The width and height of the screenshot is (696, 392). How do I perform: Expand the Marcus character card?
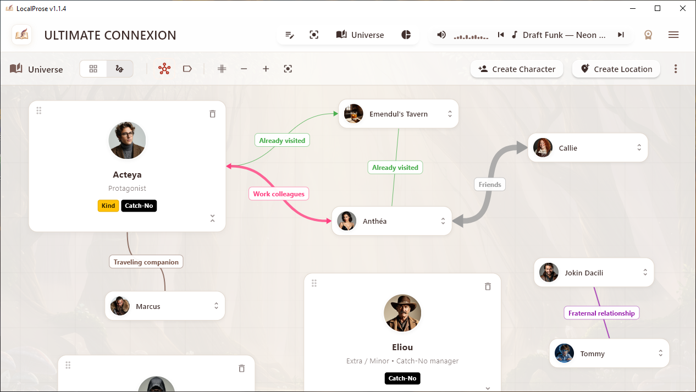point(216,306)
